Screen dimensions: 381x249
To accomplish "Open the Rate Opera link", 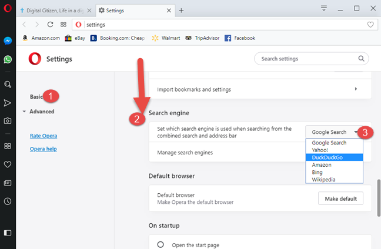I will point(44,136).
